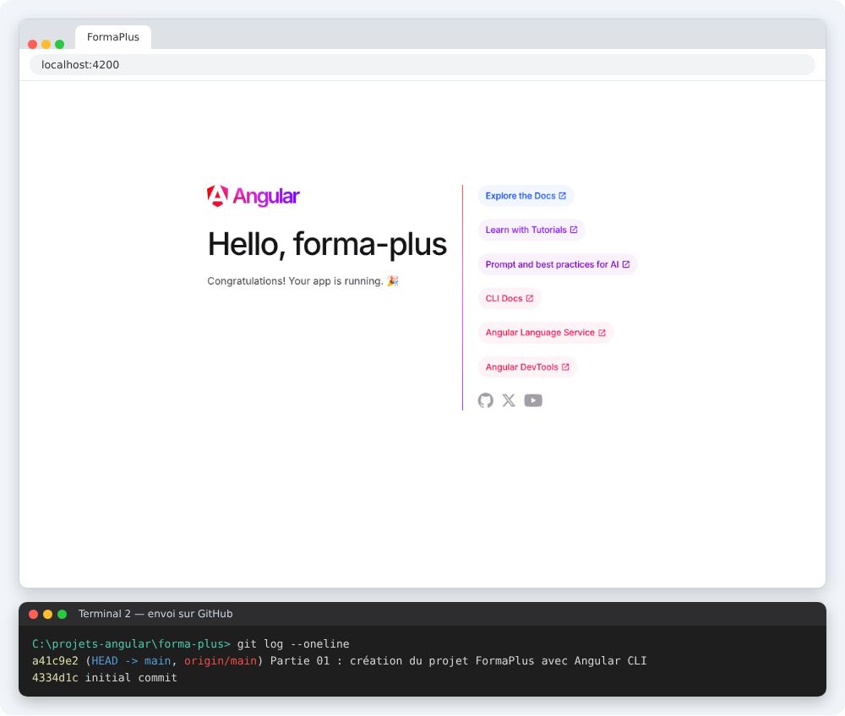Click the Angular logo
845x716 pixels.
click(253, 197)
